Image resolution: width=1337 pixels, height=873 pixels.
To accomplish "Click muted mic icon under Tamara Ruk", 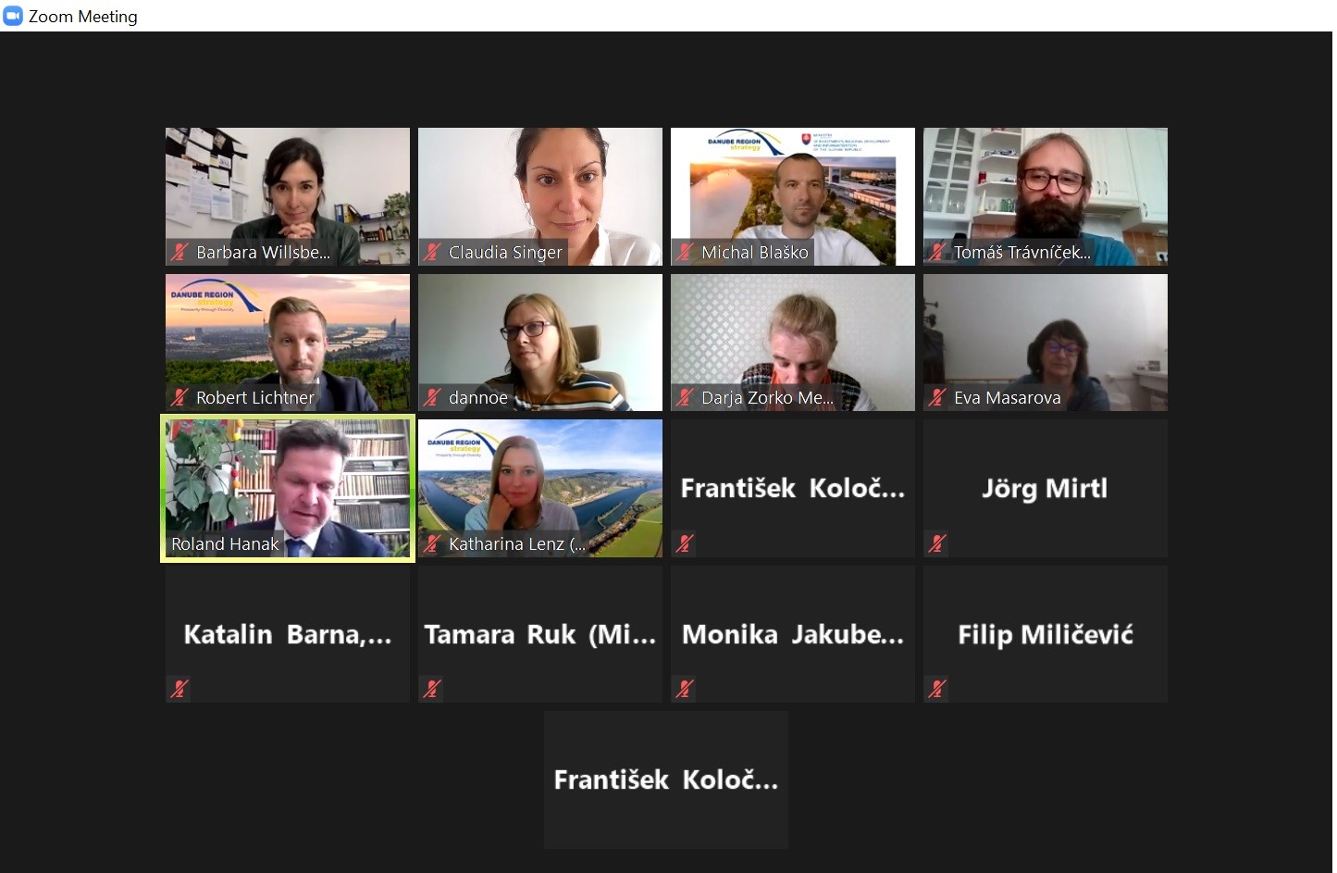I will click(432, 689).
